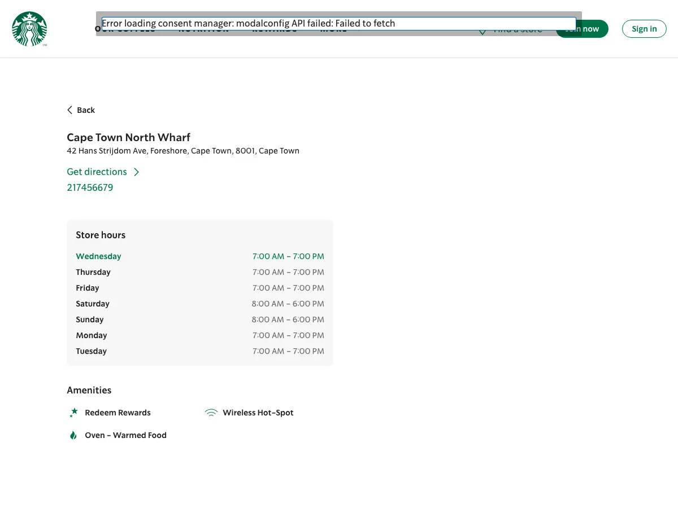
Task: Click the Redeem Rewards amenity text
Action: 118,413
